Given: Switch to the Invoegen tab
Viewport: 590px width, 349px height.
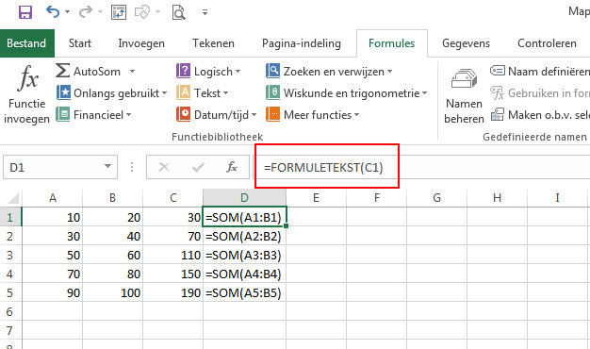Looking at the screenshot, I should click(x=141, y=43).
